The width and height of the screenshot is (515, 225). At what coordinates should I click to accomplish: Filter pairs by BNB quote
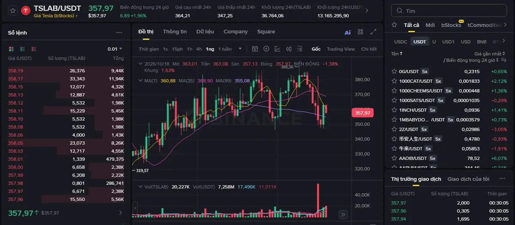coord(482,42)
